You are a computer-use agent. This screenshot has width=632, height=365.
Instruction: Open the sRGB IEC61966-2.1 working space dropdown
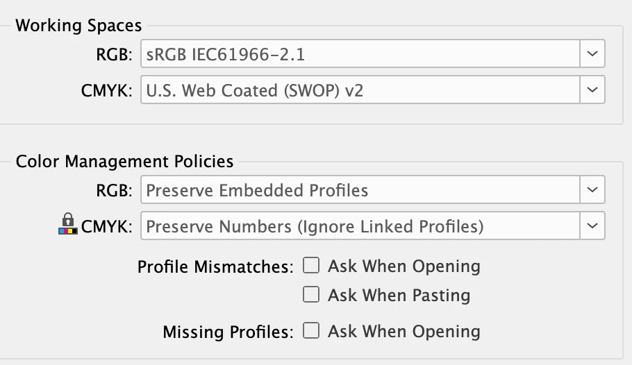point(360,53)
